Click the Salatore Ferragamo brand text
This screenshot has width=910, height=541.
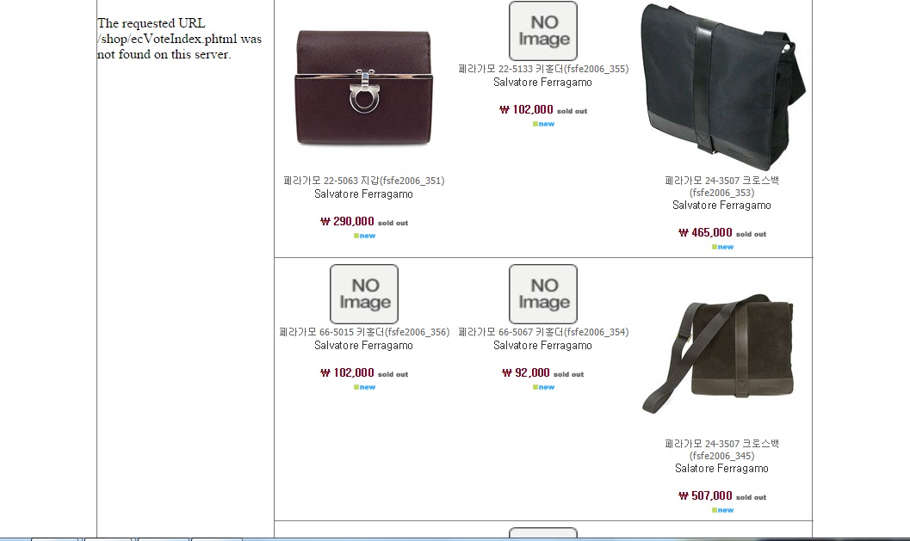[722, 469]
